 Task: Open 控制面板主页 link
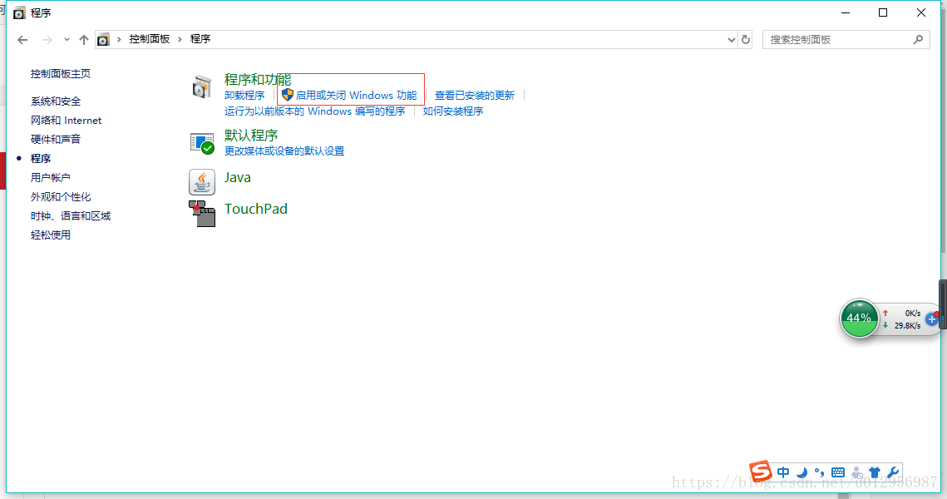(x=61, y=74)
